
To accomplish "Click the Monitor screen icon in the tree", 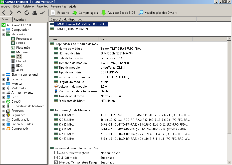I will click(x=8, y=84).
